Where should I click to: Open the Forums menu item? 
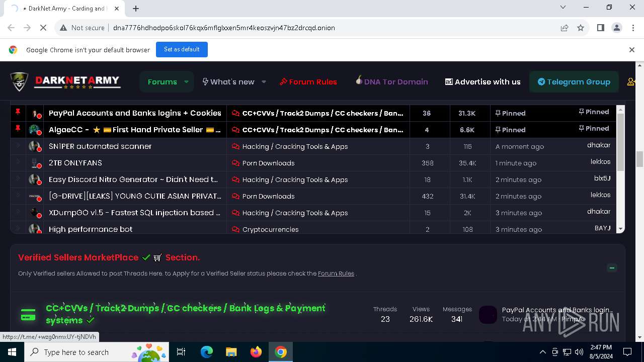[162, 81]
